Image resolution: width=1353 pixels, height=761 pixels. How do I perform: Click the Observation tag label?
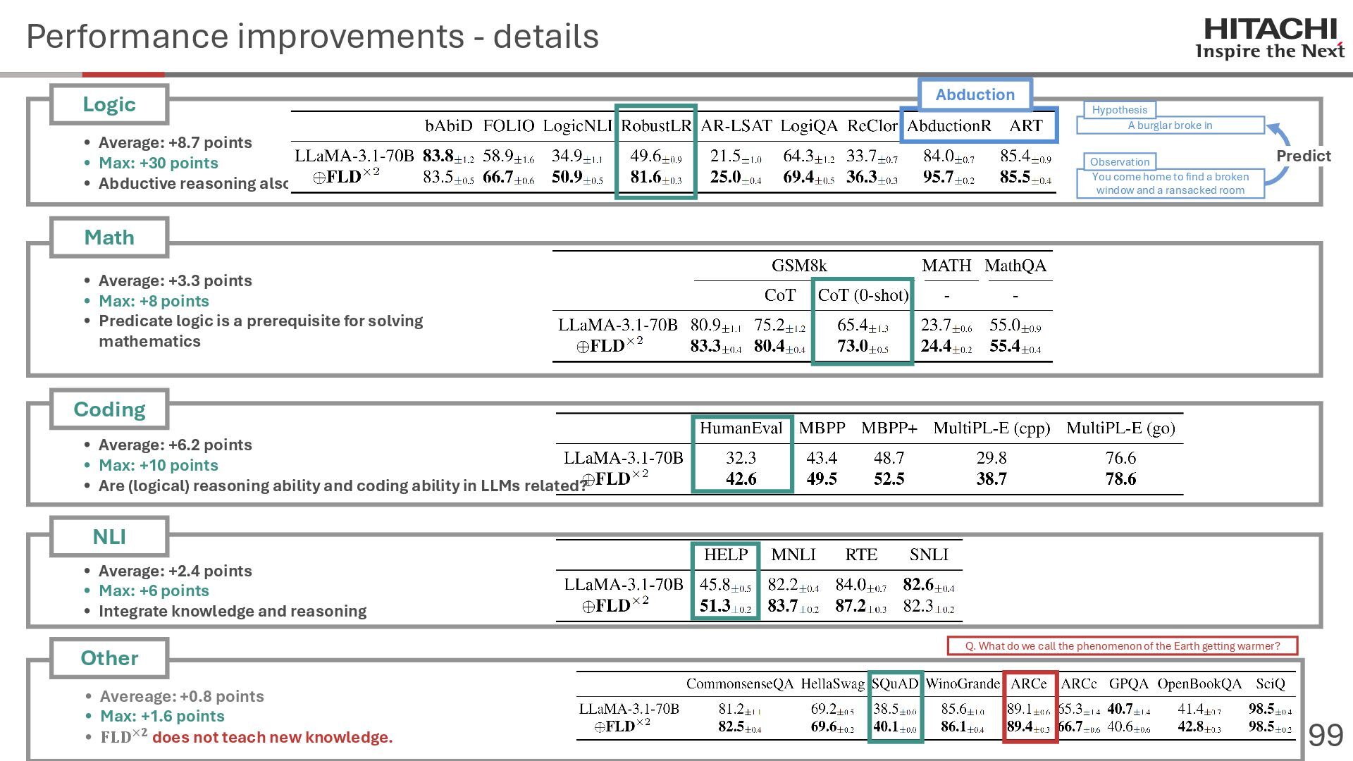tap(1119, 162)
